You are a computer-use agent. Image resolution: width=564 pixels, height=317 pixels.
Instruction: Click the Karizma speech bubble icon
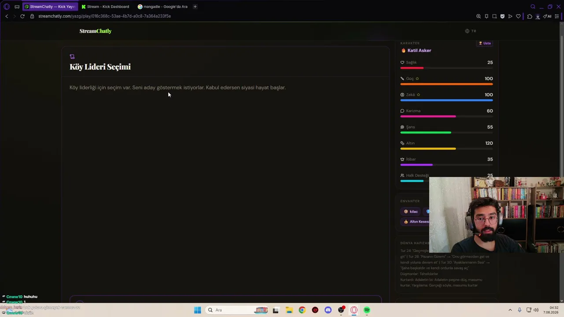click(402, 111)
